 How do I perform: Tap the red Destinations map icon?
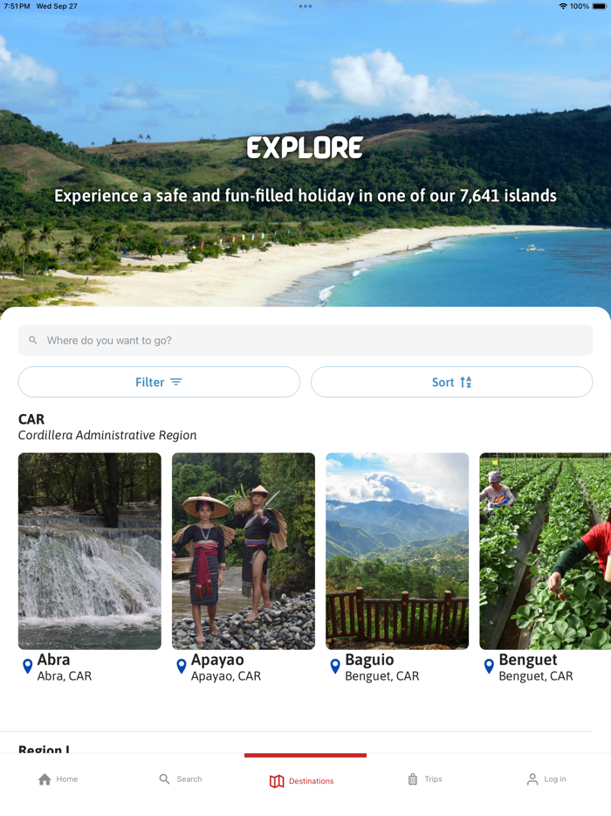[277, 780]
